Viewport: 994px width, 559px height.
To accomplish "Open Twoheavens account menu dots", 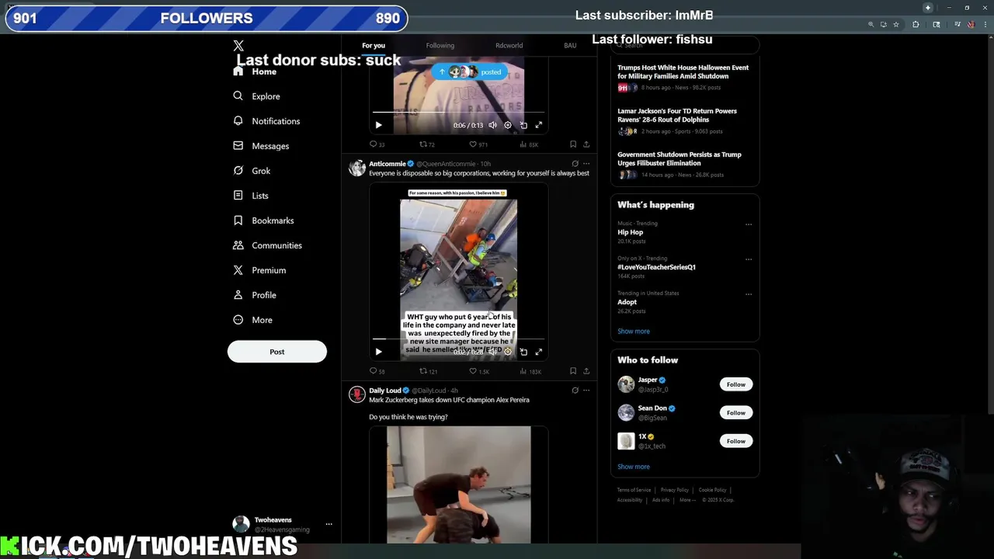I will point(329,524).
